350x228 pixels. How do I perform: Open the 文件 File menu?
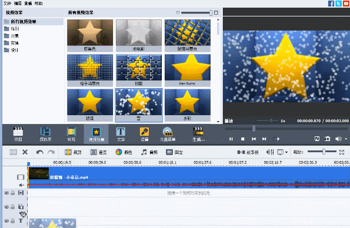click(7, 4)
